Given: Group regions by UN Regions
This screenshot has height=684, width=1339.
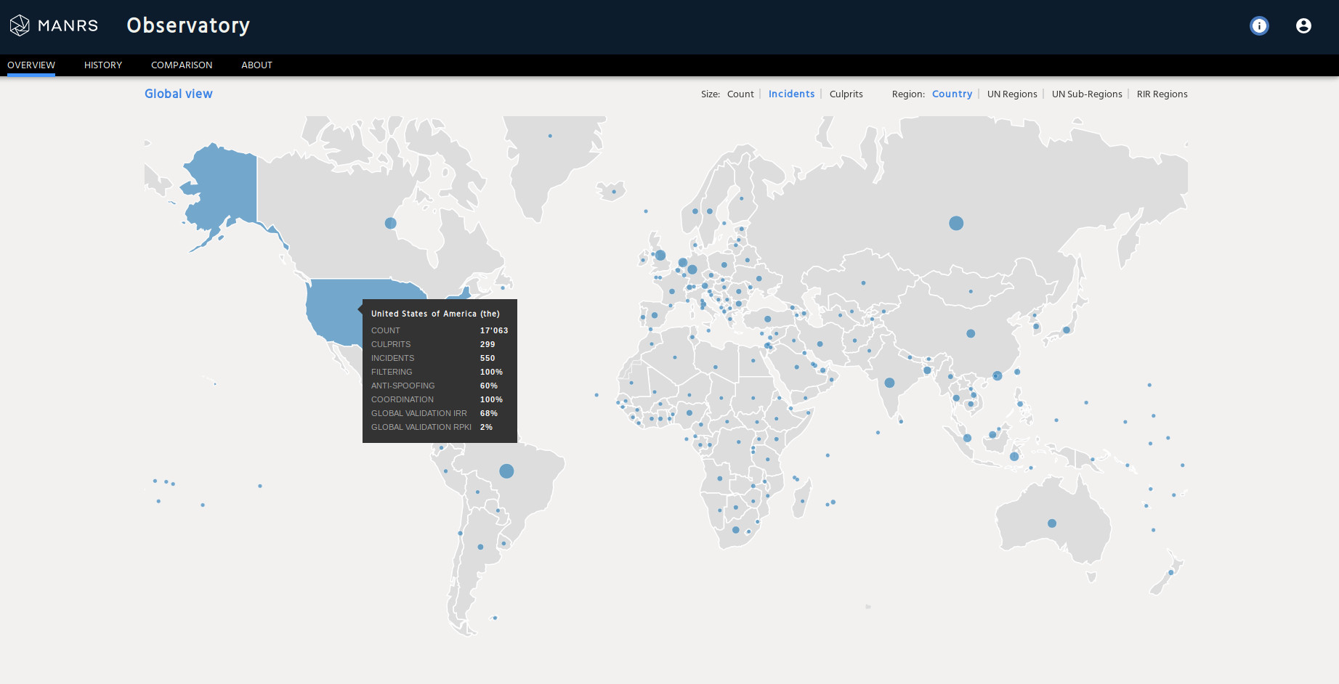Looking at the screenshot, I should (1011, 94).
